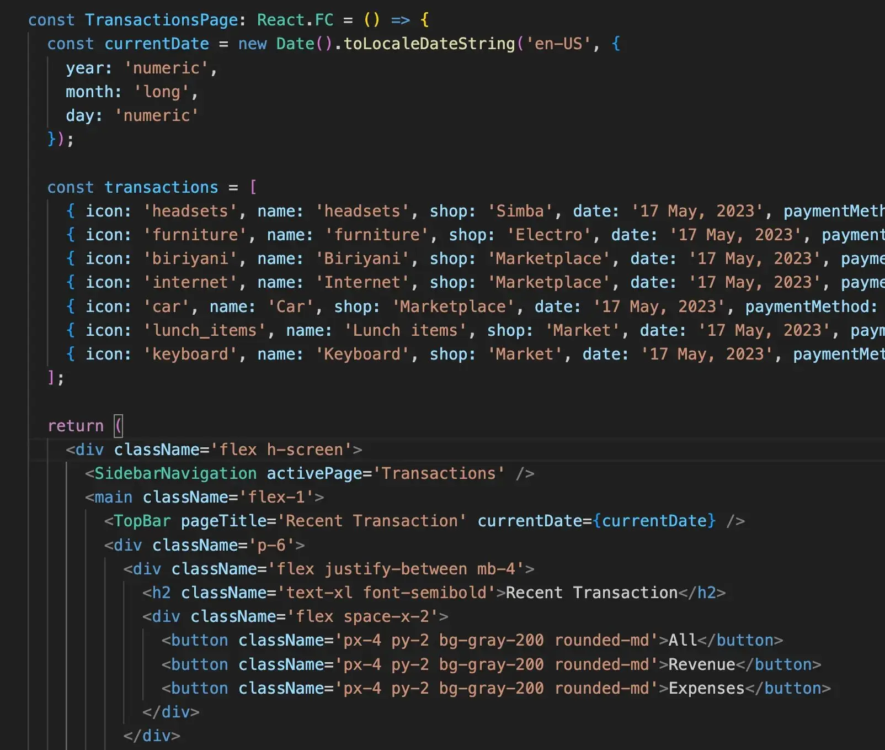Click the TopBar component tag

click(x=142, y=521)
